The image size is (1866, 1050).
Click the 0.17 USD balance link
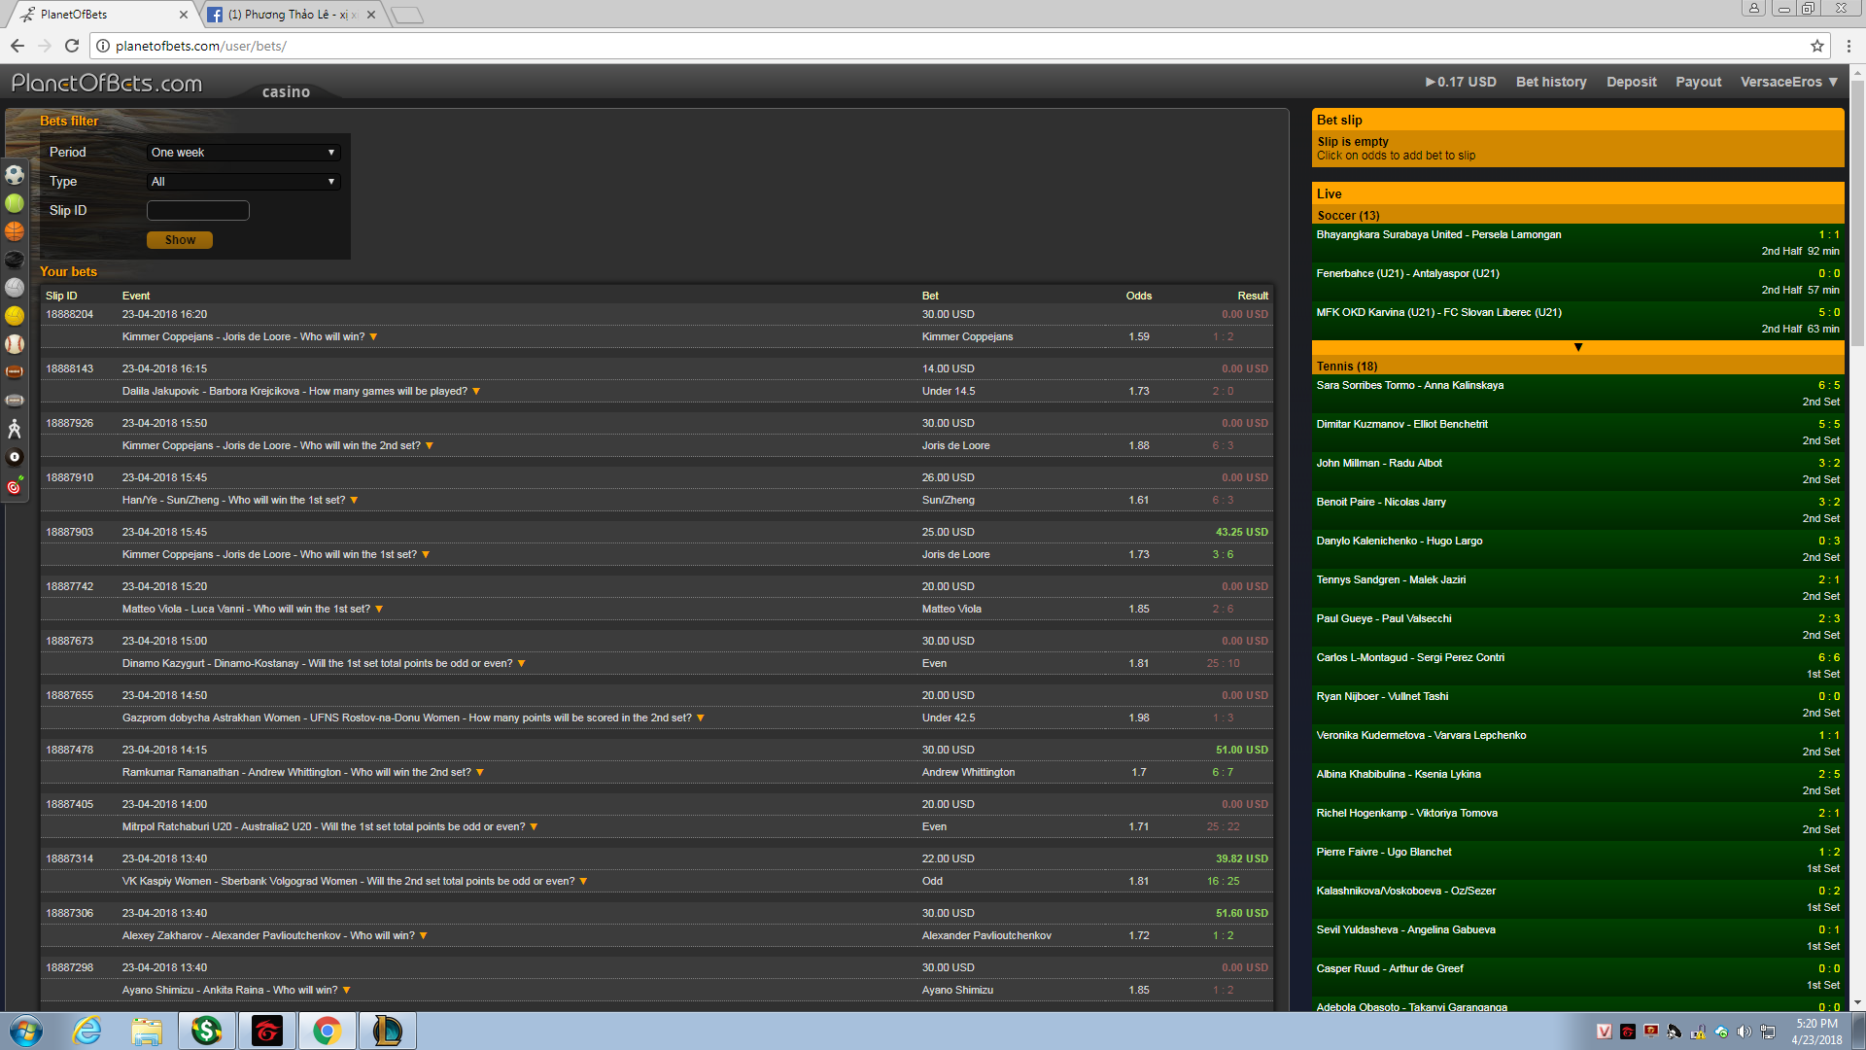[x=1461, y=82]
